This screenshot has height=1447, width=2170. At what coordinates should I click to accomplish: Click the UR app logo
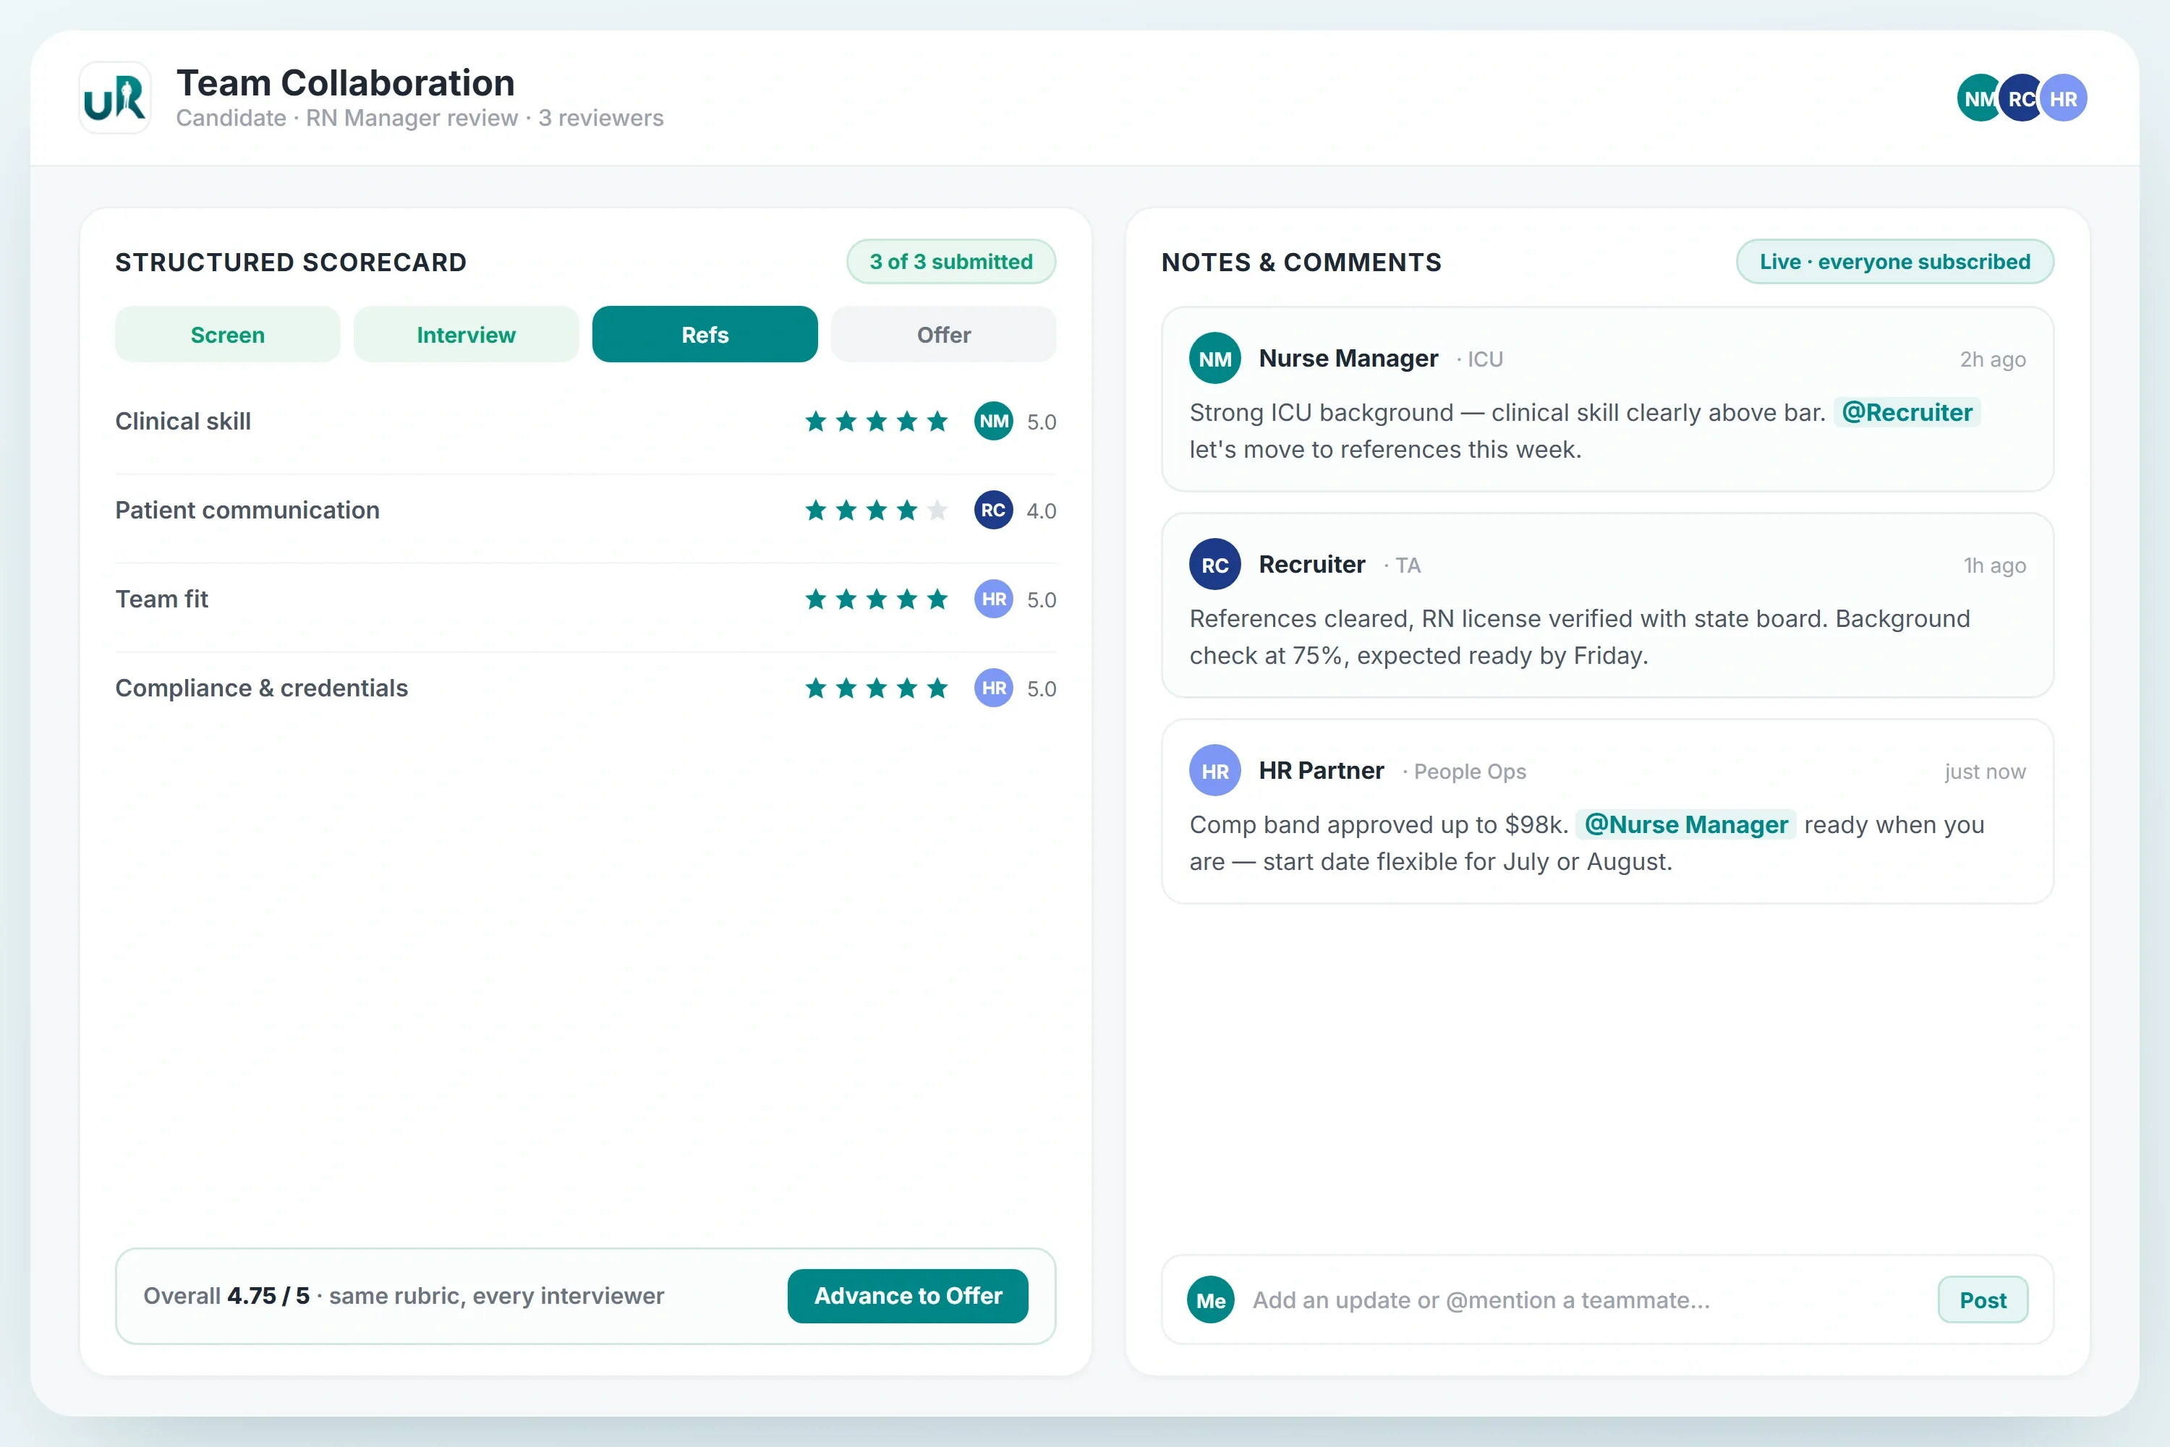114,98
